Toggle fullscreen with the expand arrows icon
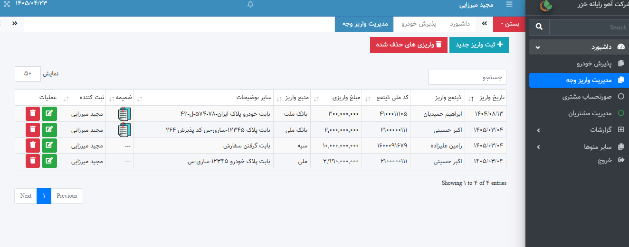Screen dimensions: 629x247 pyautogui.click(x=7, y=4)
